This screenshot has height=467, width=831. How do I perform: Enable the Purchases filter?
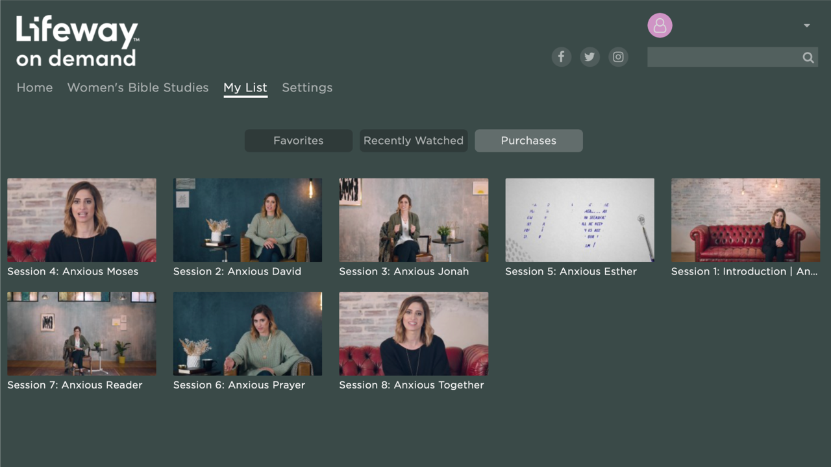pos(528,141)
